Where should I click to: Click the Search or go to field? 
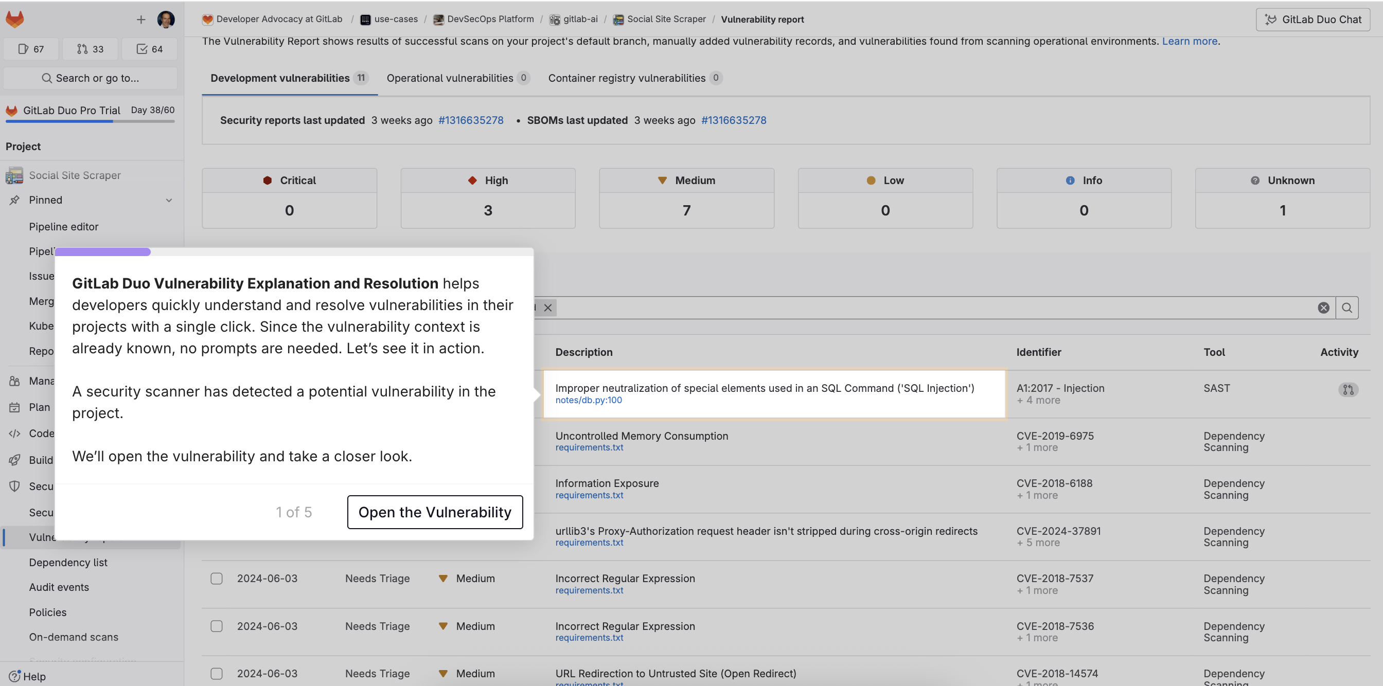[x=90, y=78]
